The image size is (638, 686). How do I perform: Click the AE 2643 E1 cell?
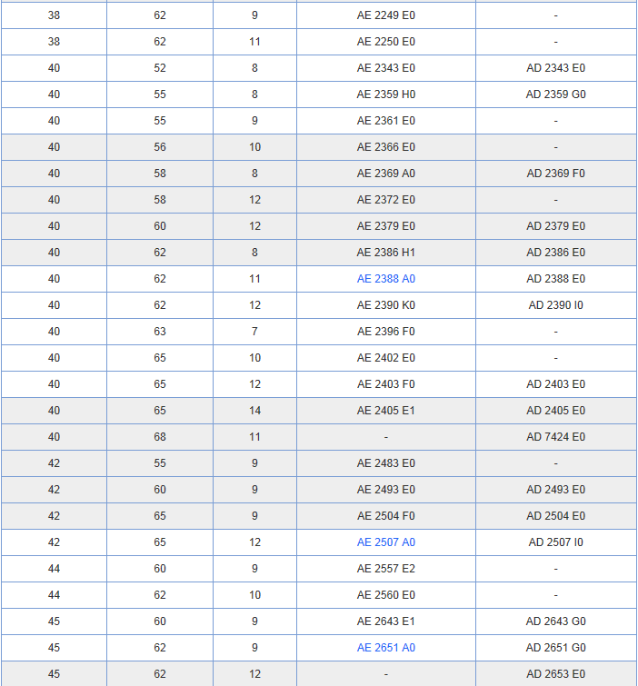click(x=385, y=621)
